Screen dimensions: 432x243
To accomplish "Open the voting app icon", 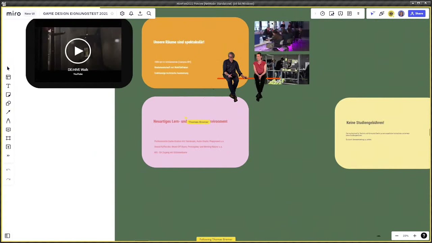I will coord(332,13).
